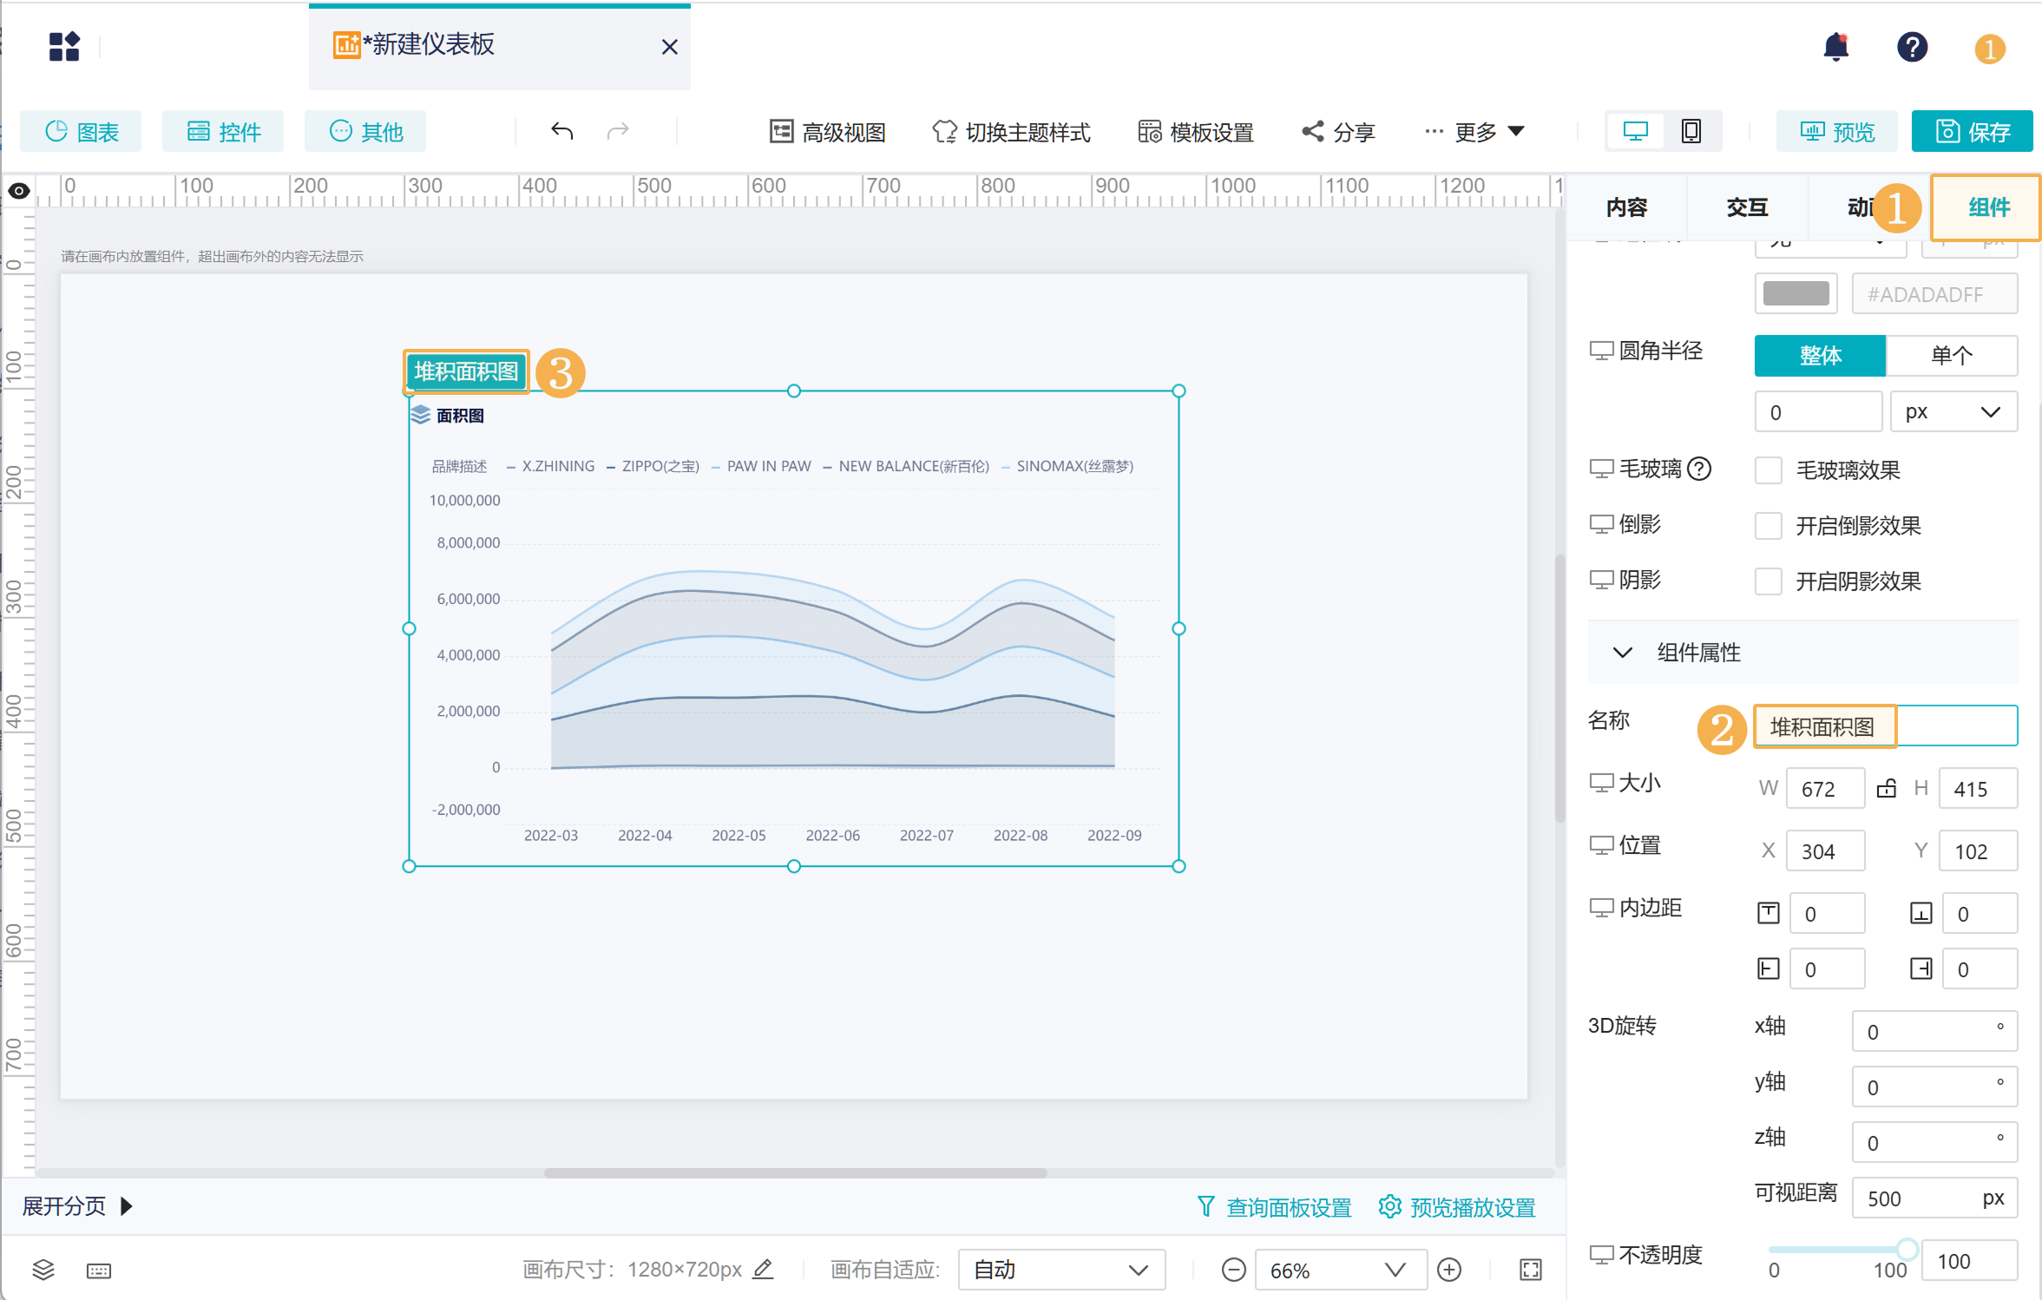Screen dimensions: 2042x1300
Task: Collapse the 组件属性 section
Action: click(1622, 652)
